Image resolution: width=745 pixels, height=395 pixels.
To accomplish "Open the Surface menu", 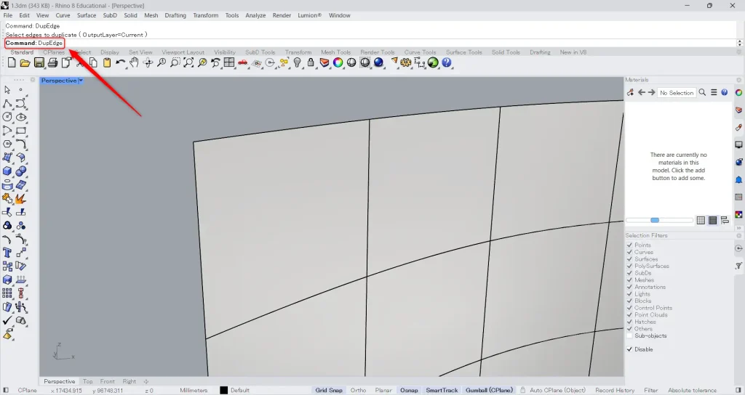I will [87, 15].
